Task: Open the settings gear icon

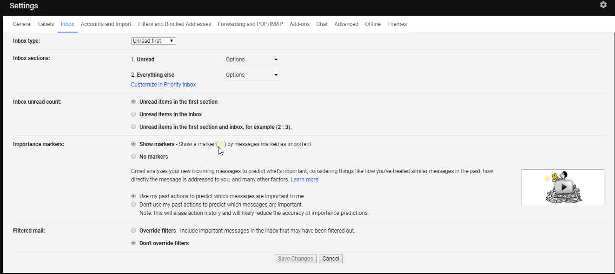Action: [603, 5]
